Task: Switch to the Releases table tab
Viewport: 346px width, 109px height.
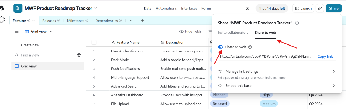Action: tap(51, 21)
